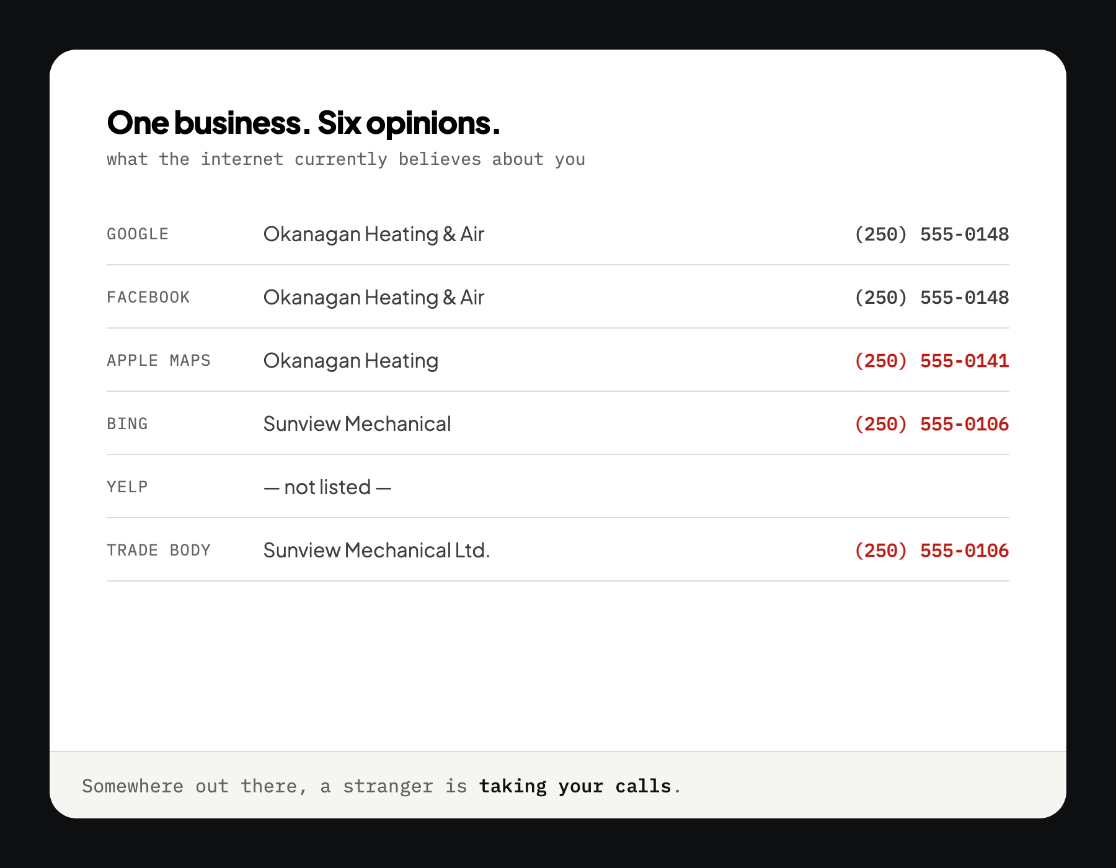Click the APPLE MAPS source label
Viewport: 1116px width, 868px height.
coord(159,361)
